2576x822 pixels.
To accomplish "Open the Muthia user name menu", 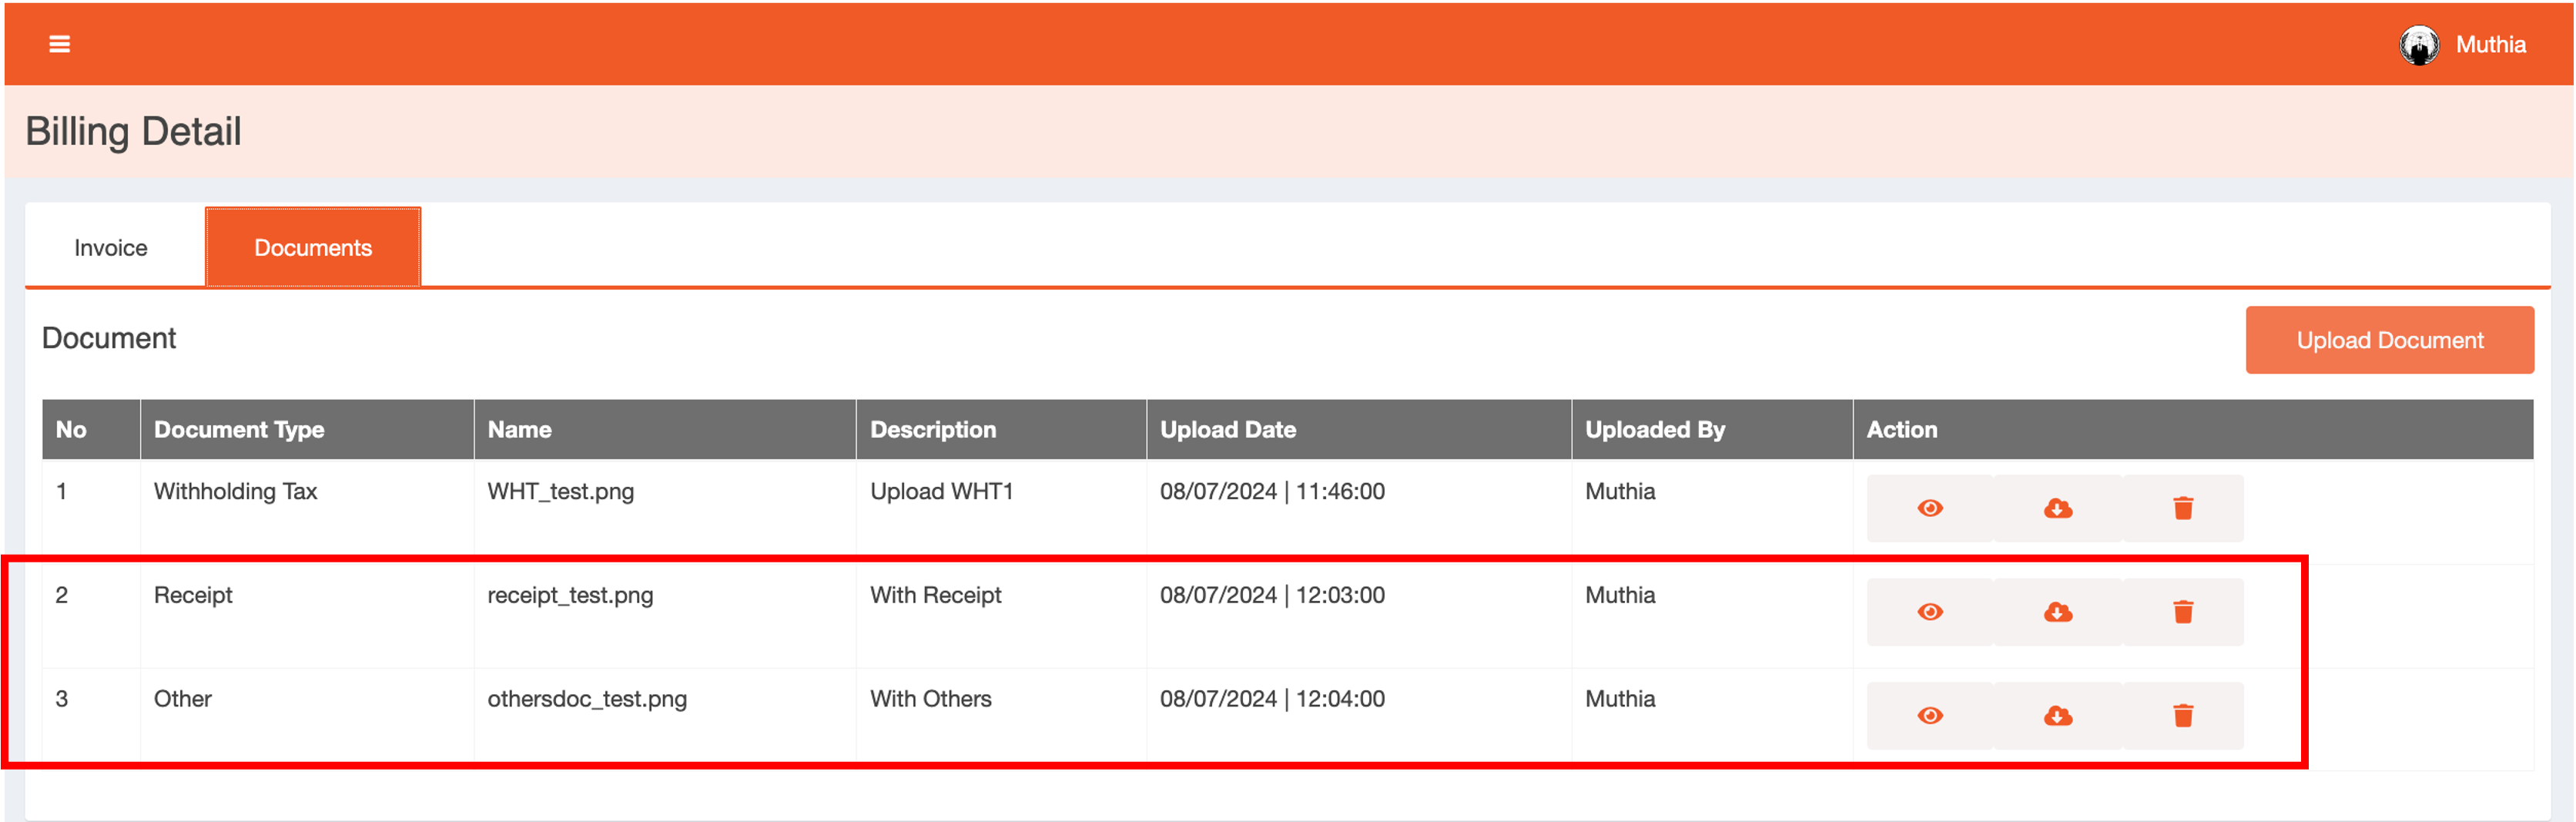I will [2490, 45].
